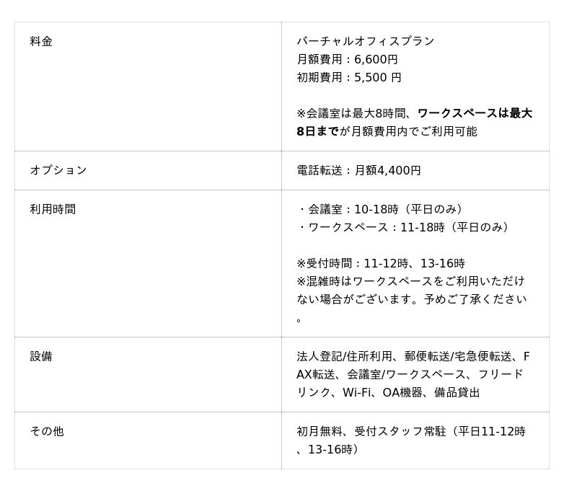Screen dimensions: 577x491
Task: Click the 備品貸出 text
Action: [x=457, y=393]
